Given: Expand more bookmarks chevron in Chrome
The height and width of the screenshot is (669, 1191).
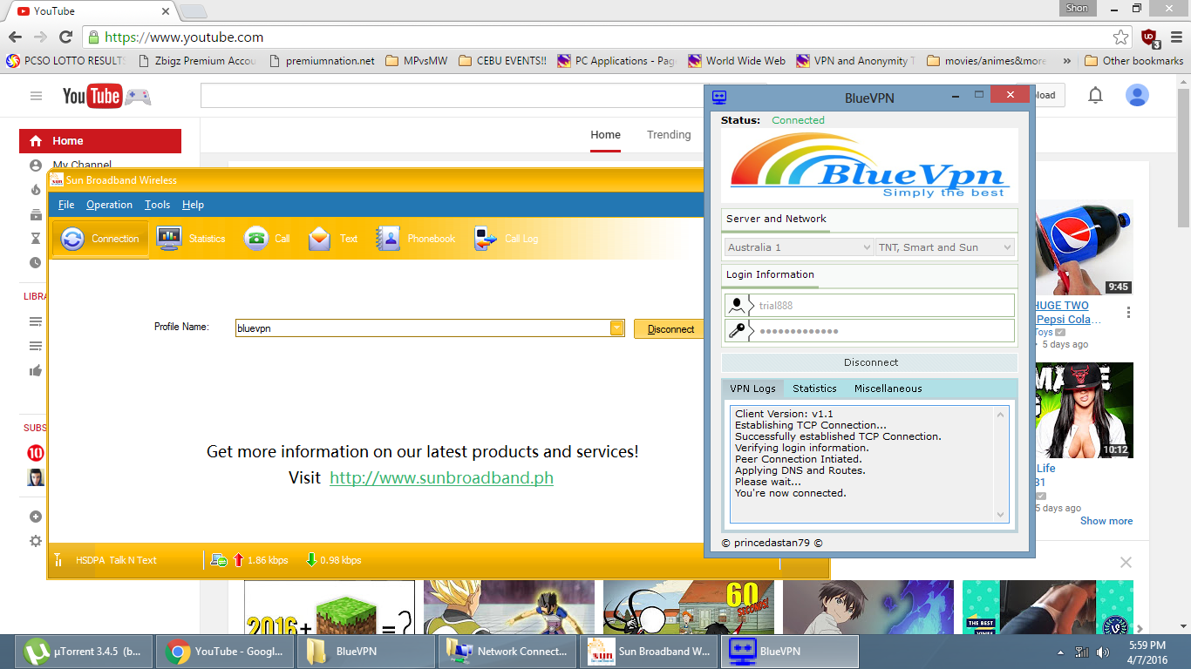Looking at the screenshot, I should tap(1067, 61).
